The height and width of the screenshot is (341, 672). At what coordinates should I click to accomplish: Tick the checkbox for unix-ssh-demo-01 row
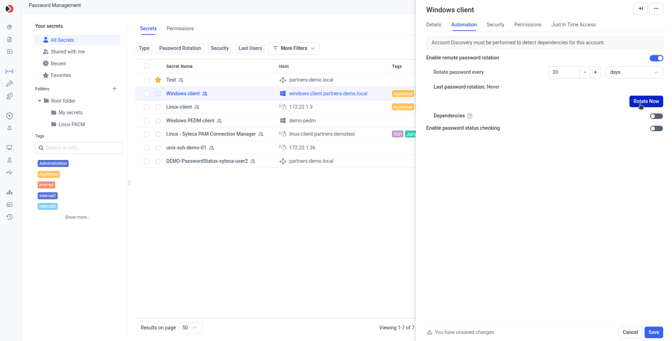(x=147, y=148)
